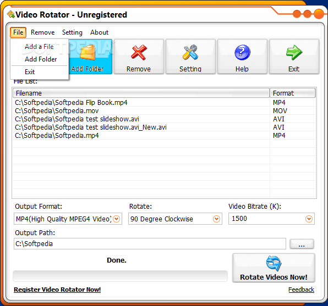
Task: Choose Add a File from File menu
Action: tap(39, 47)
